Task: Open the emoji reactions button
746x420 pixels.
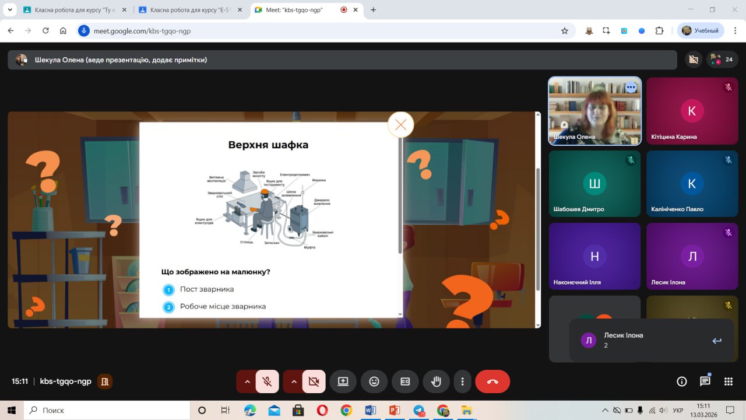Action: pos(374,381)
